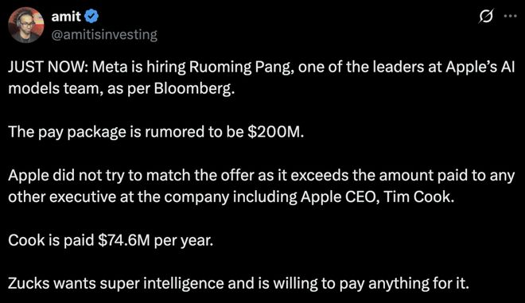Click the $74.6M salary figure

(124, 240)
